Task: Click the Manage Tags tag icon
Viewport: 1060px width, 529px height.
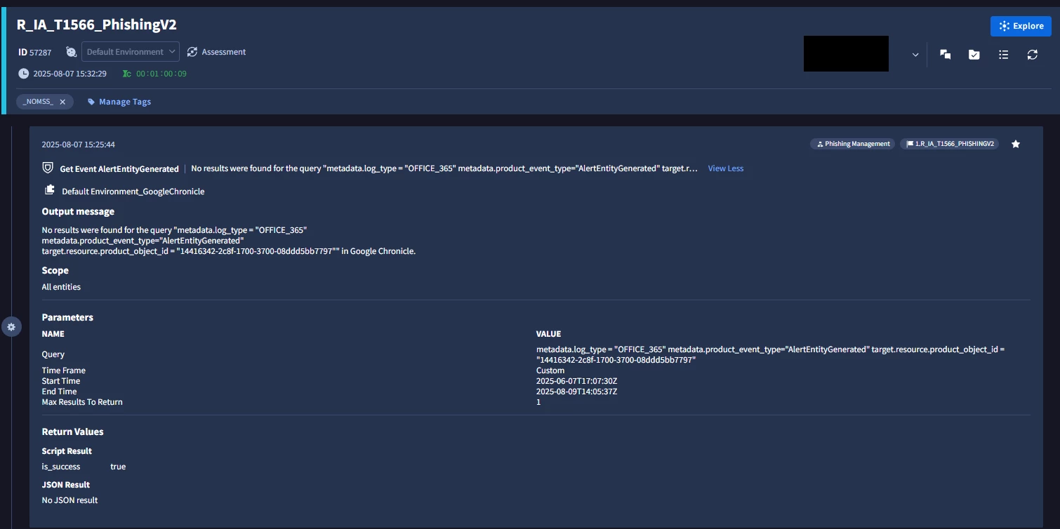Action: pyautogui.click(x=91, y=102)
